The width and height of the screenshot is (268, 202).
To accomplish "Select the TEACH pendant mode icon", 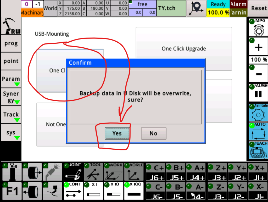I will click(258, 150).
